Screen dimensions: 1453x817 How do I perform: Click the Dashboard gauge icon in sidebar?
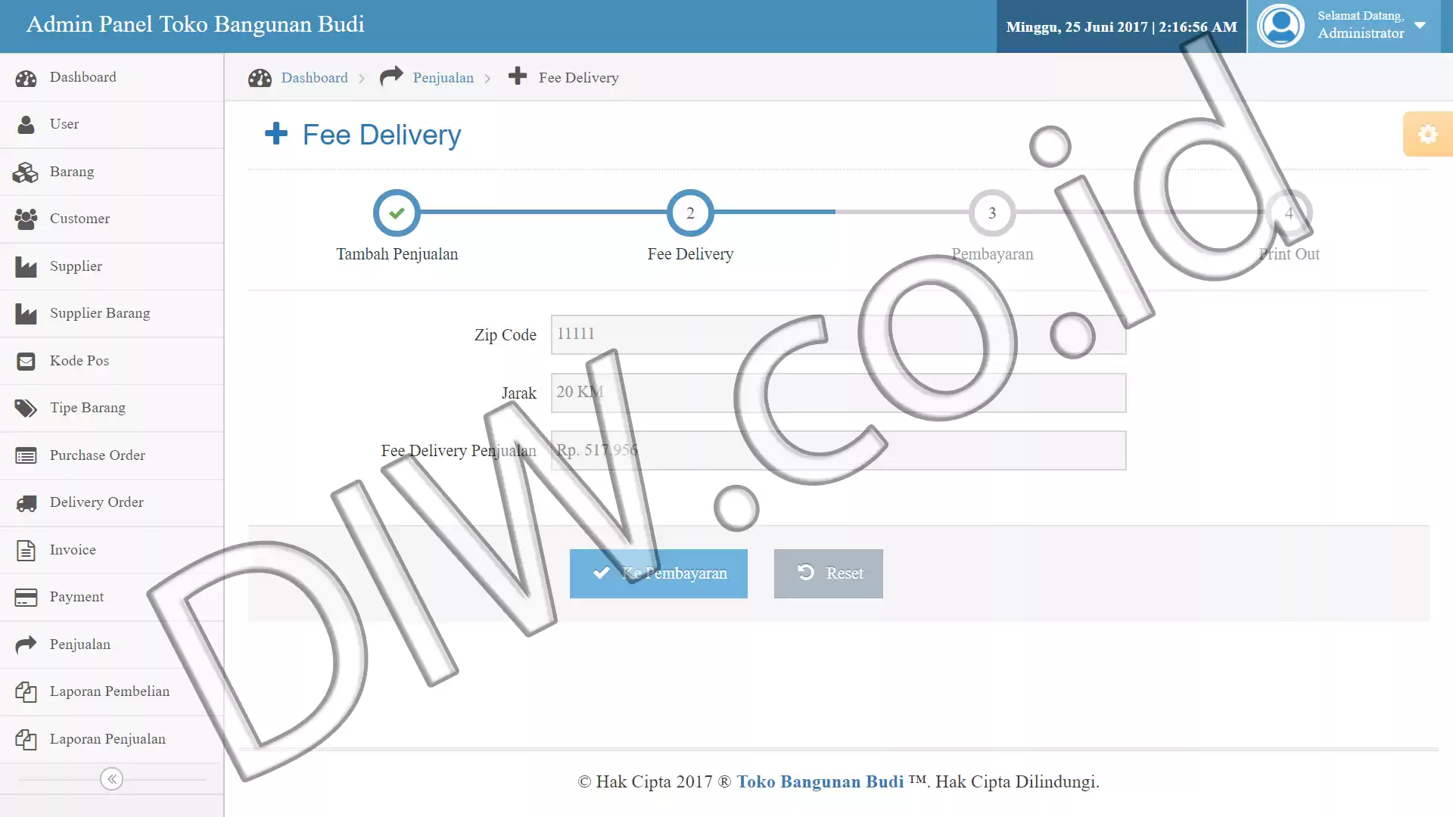pyautogui.click(x=26, y=78)
